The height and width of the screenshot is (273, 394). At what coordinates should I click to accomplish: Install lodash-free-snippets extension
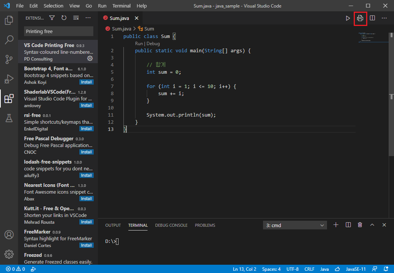[87, 175]
